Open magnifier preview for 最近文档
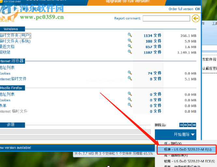 pyautogui.click(x=130, y=46)
